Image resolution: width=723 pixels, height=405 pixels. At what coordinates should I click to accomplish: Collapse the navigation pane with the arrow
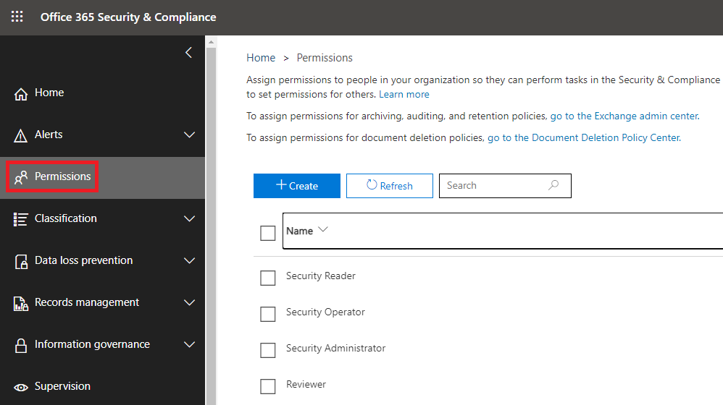click(188, 53)
